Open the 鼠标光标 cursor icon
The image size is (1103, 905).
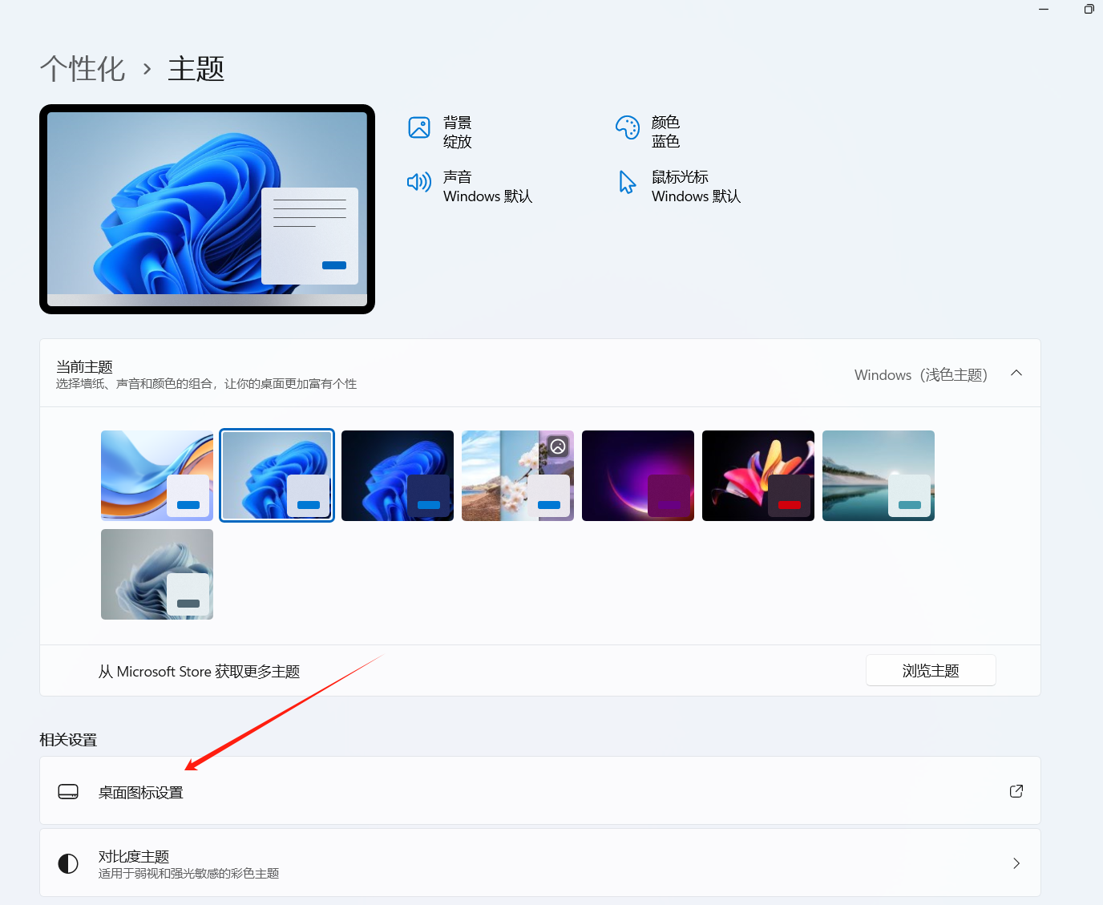[x=627, y=182]
